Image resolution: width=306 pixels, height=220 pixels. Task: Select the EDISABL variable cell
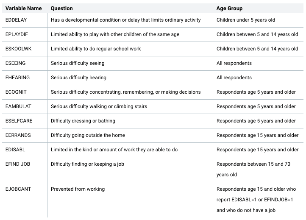16,150
